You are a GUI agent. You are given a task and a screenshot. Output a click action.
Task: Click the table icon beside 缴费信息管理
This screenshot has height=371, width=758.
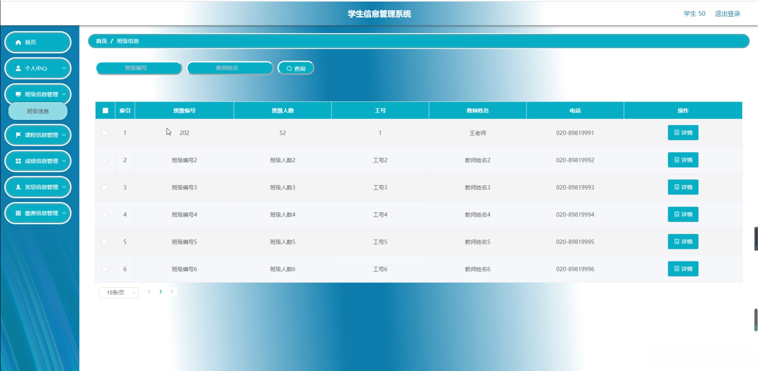[x=18, y=213]
